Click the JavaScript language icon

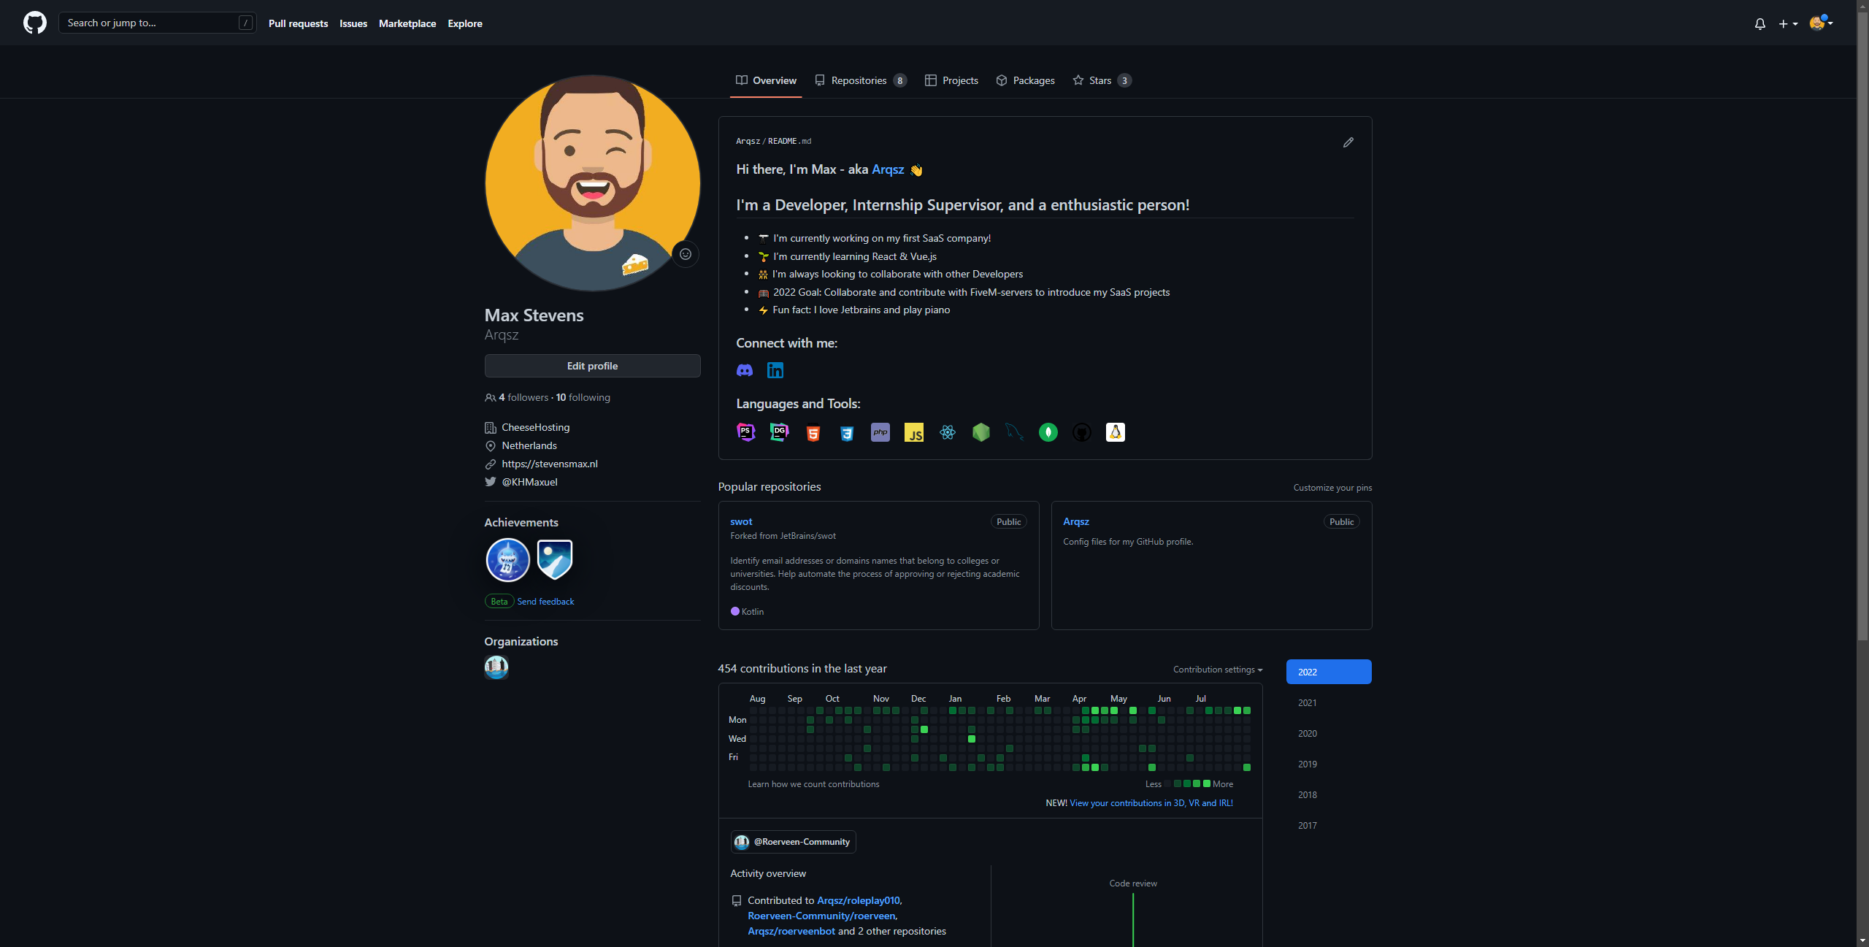click(913, 432)
